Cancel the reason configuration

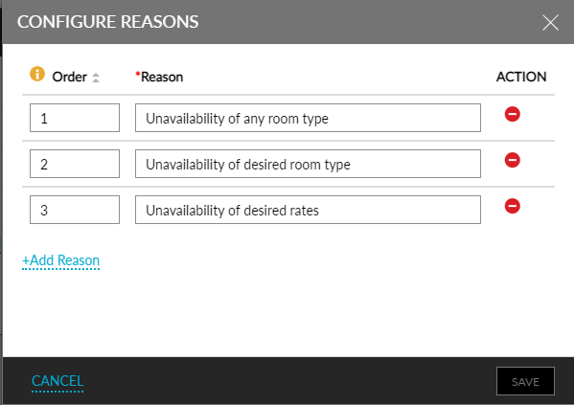click(x=57, y=381)
